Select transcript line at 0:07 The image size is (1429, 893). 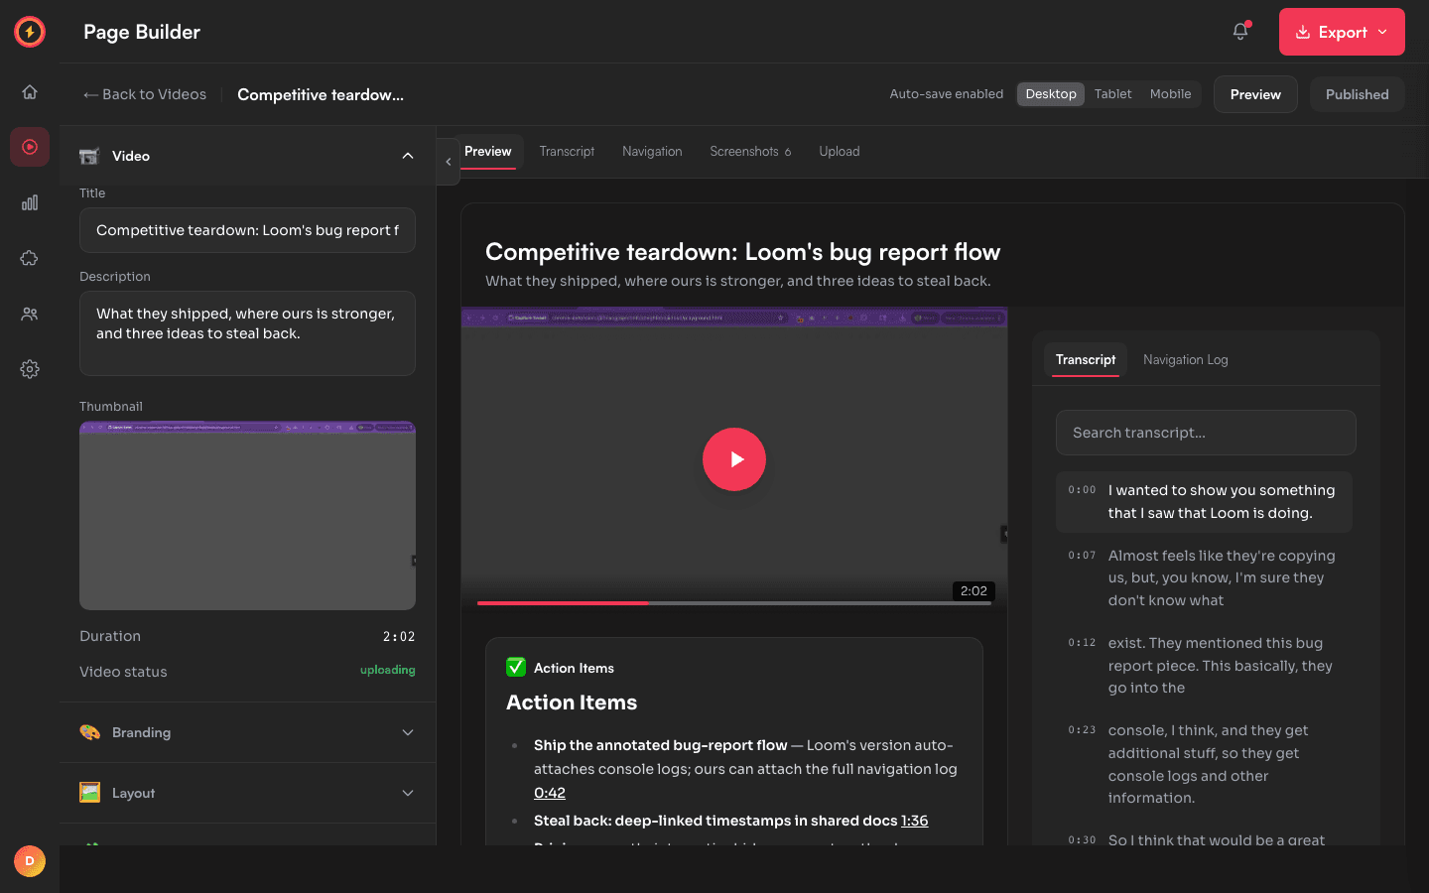coord(1204,577)
